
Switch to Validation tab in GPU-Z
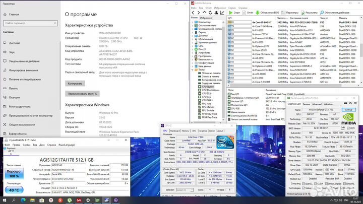coord(328,104)
